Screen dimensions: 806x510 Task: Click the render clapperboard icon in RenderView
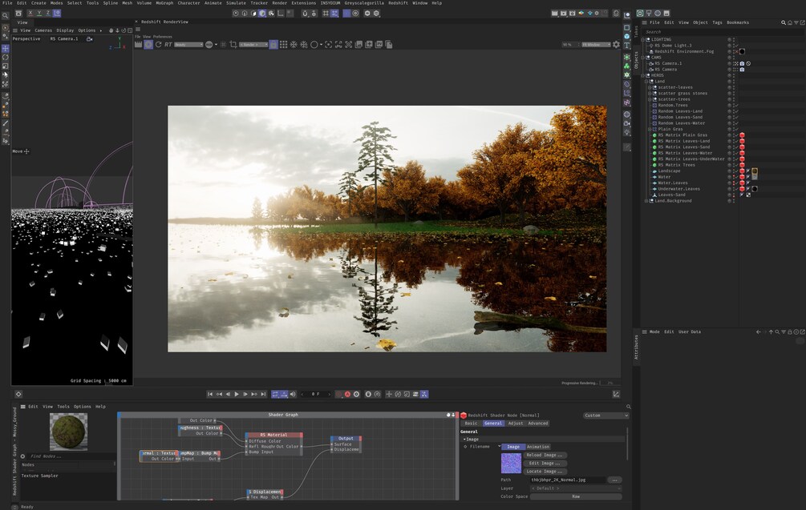point(138,45)
